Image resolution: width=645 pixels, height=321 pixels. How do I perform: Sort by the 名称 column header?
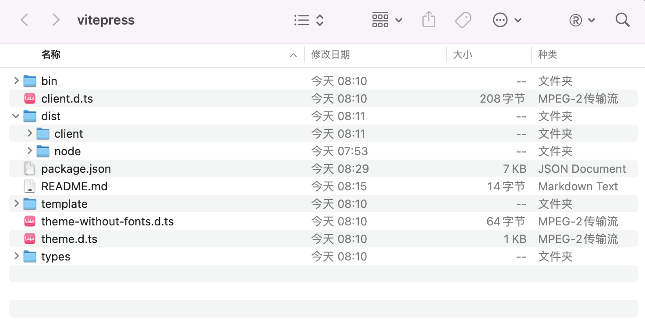[51, 55]
